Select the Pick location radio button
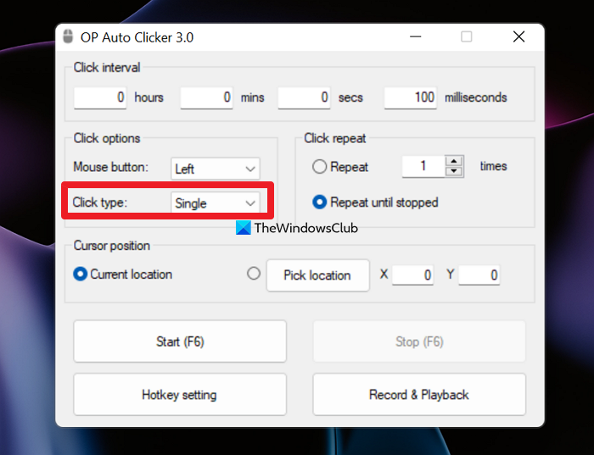The width and height of the screenshot is (594, 455). click(254, 274)
